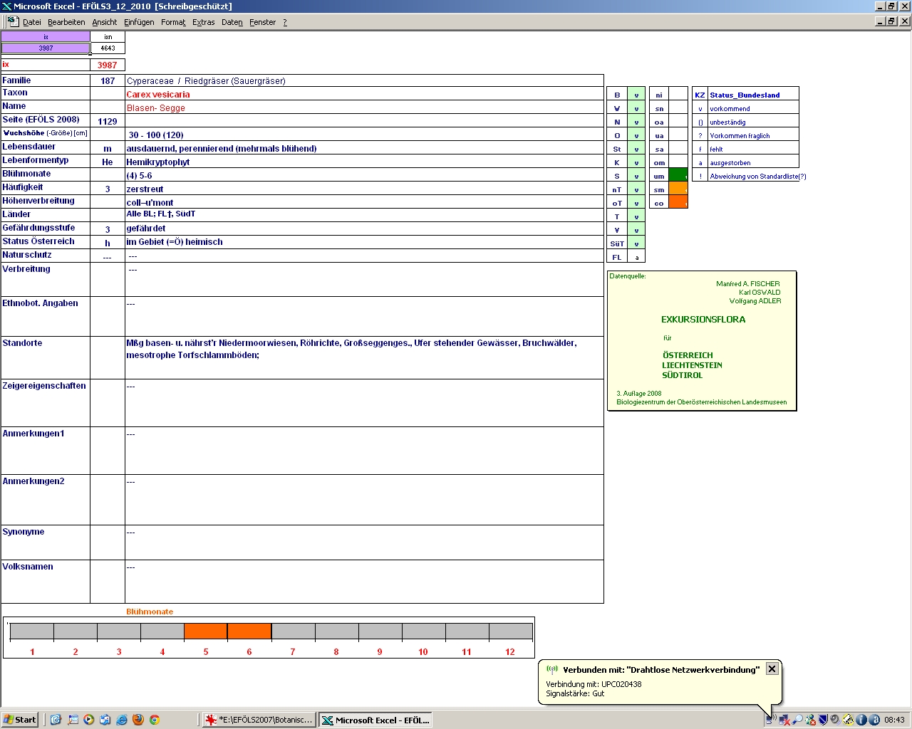912x729 pixels.
Task: Switch to the E:\EFÖLS2007\Botanisc... taskbar window
Action: (x=259, y=720)
